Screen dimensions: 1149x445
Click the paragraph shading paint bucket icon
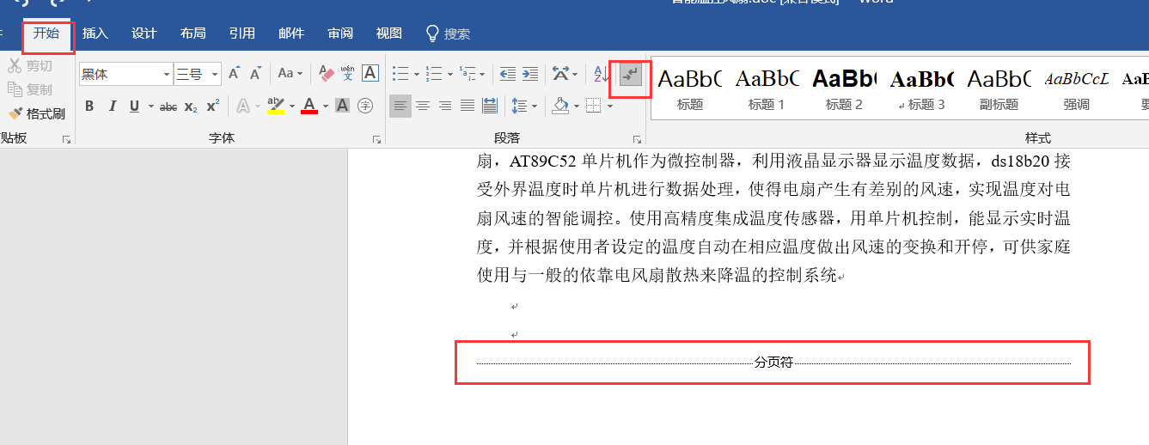(x=560, y=106)
